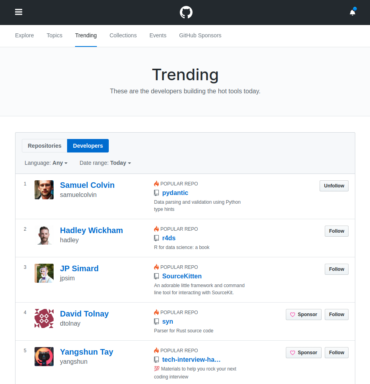
Task: Click the samuelcolvin username
Action: 78,195
